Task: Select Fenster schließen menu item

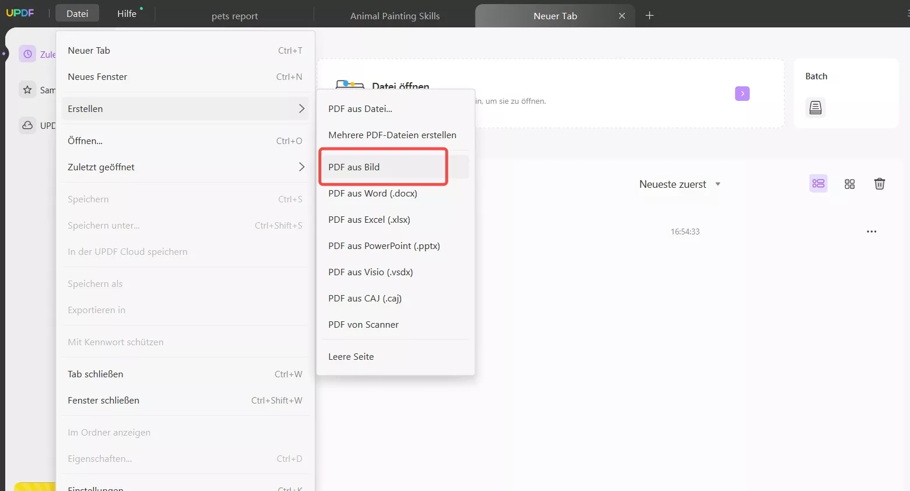Action: click(185, 400)
